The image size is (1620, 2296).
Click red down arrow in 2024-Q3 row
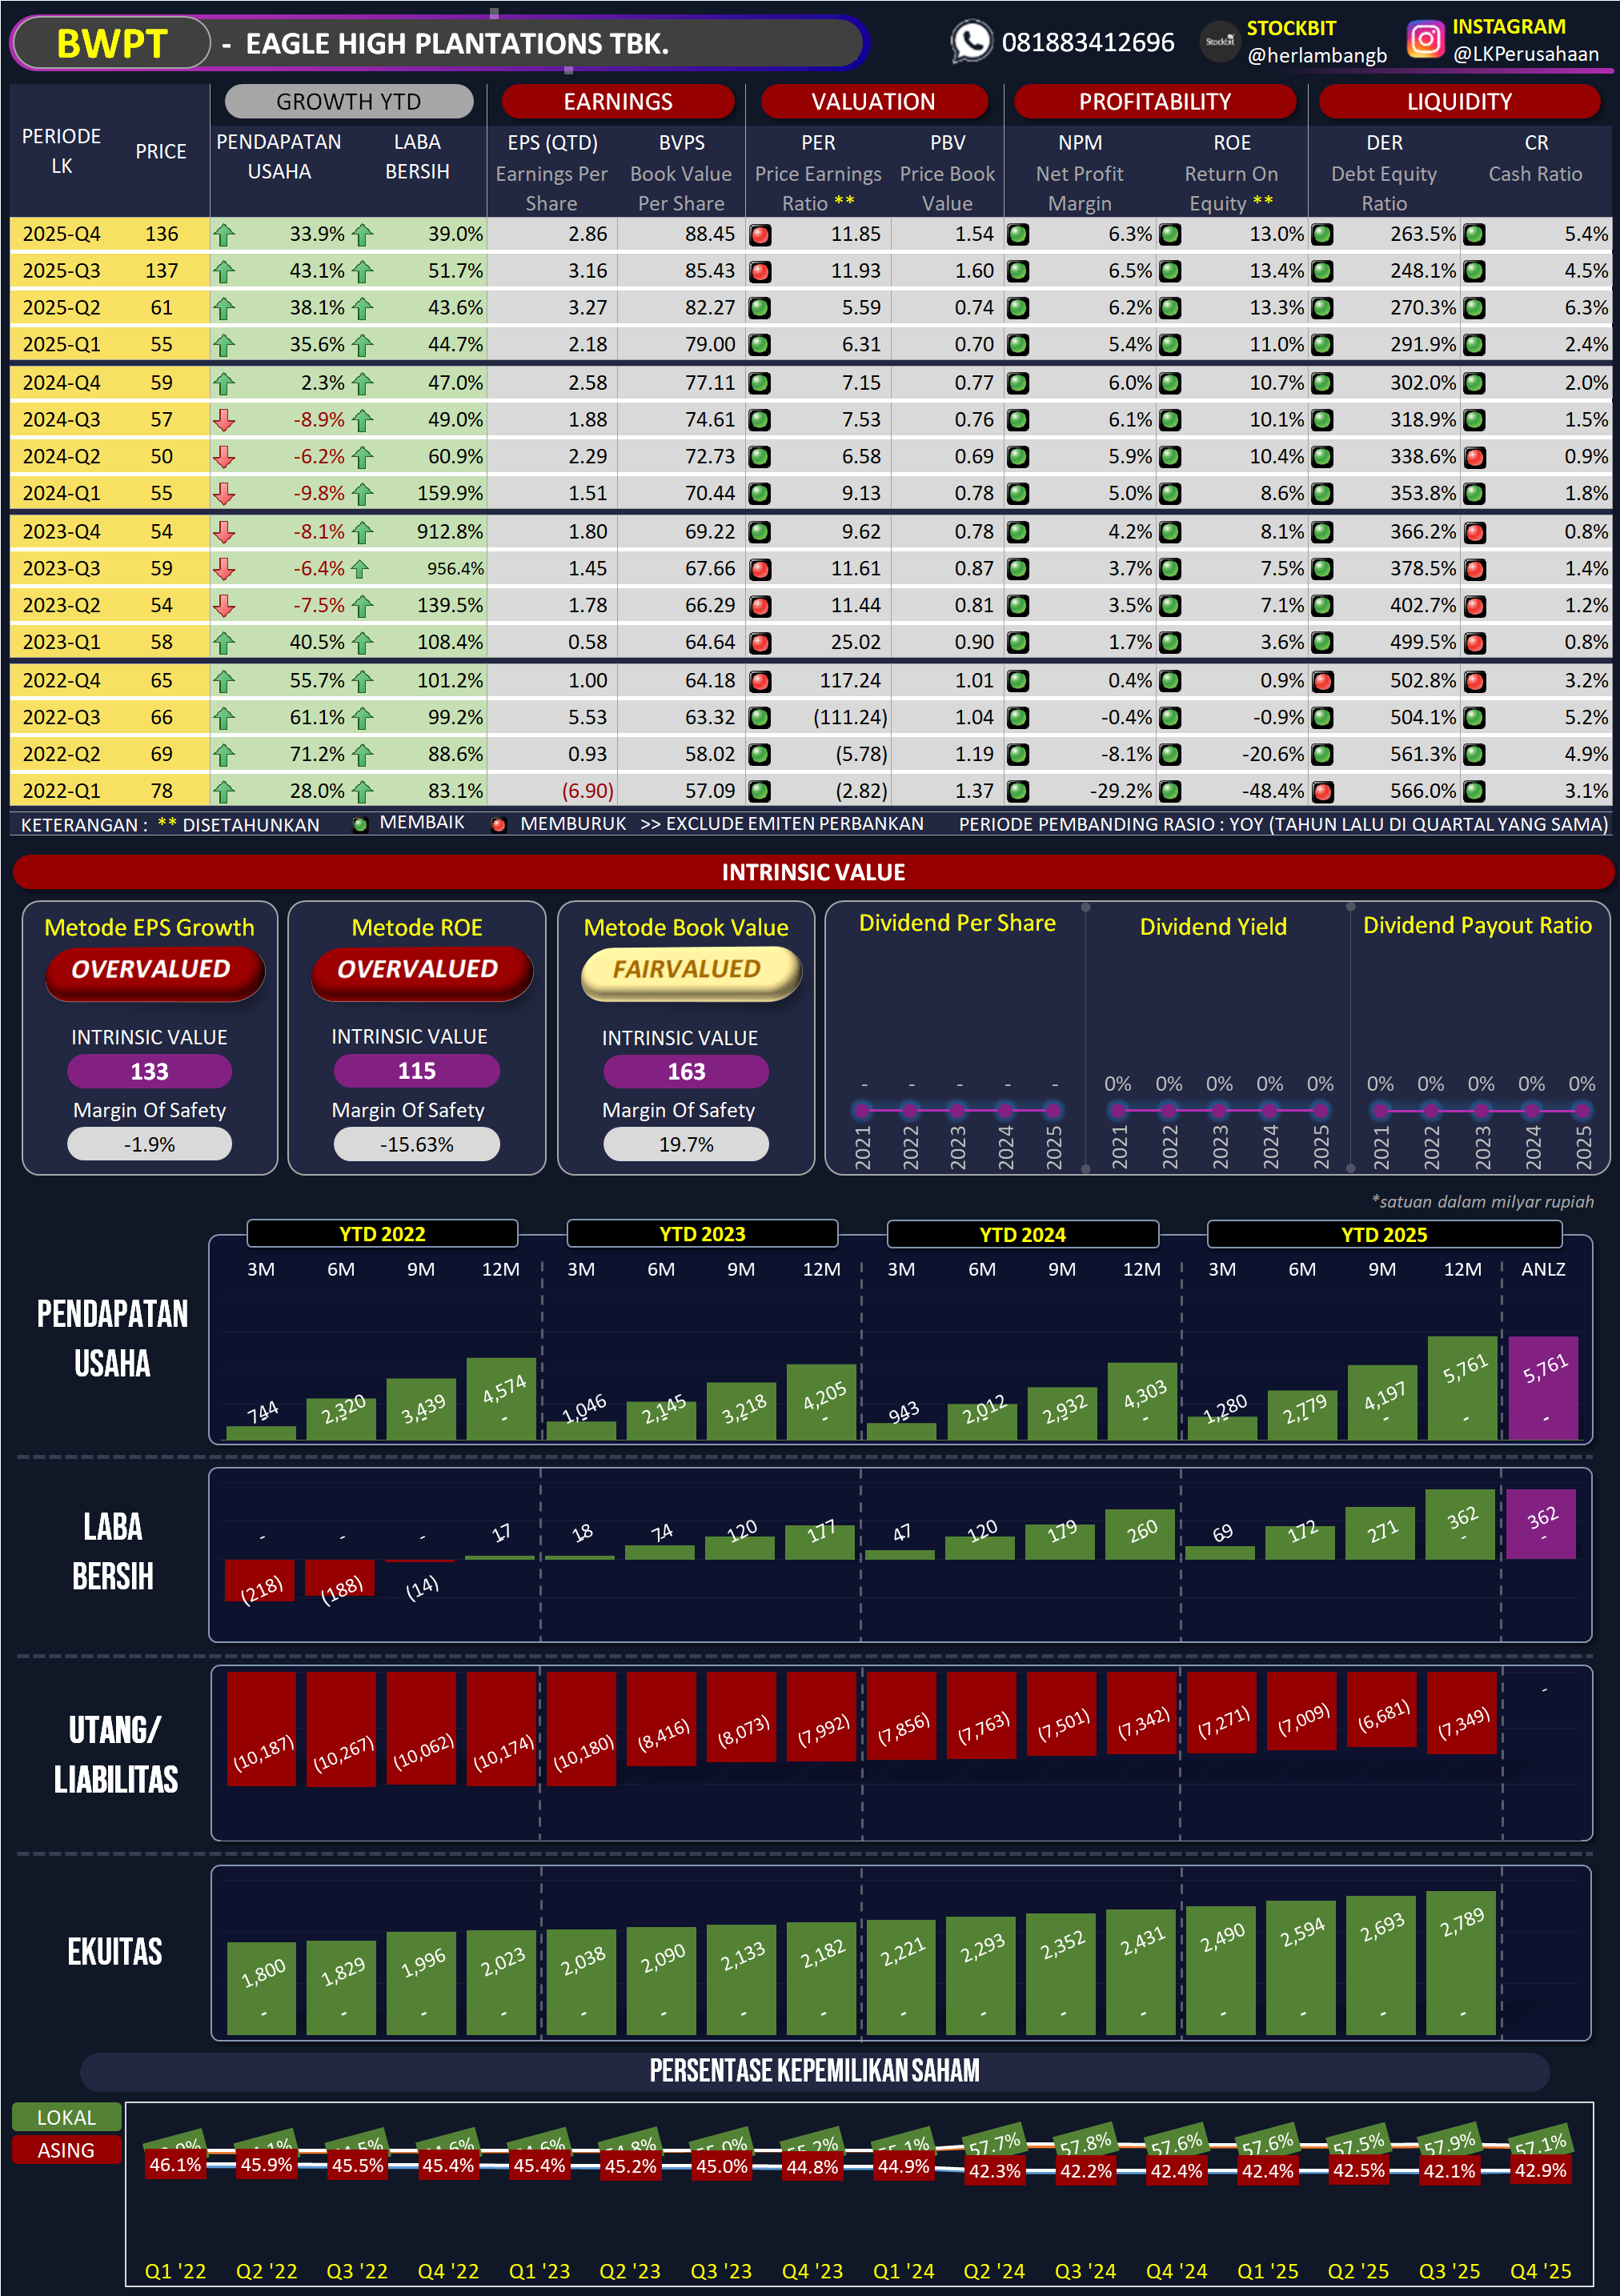(x=224, y=420)
